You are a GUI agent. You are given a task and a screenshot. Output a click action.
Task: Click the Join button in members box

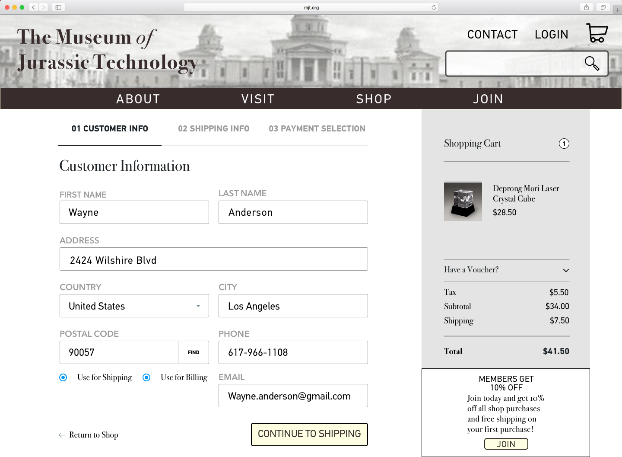point(506,444)
